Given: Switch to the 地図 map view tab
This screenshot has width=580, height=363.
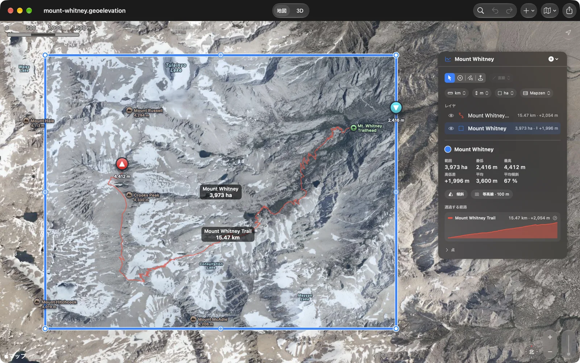Looking at the screenshot, I should (282, 11).
